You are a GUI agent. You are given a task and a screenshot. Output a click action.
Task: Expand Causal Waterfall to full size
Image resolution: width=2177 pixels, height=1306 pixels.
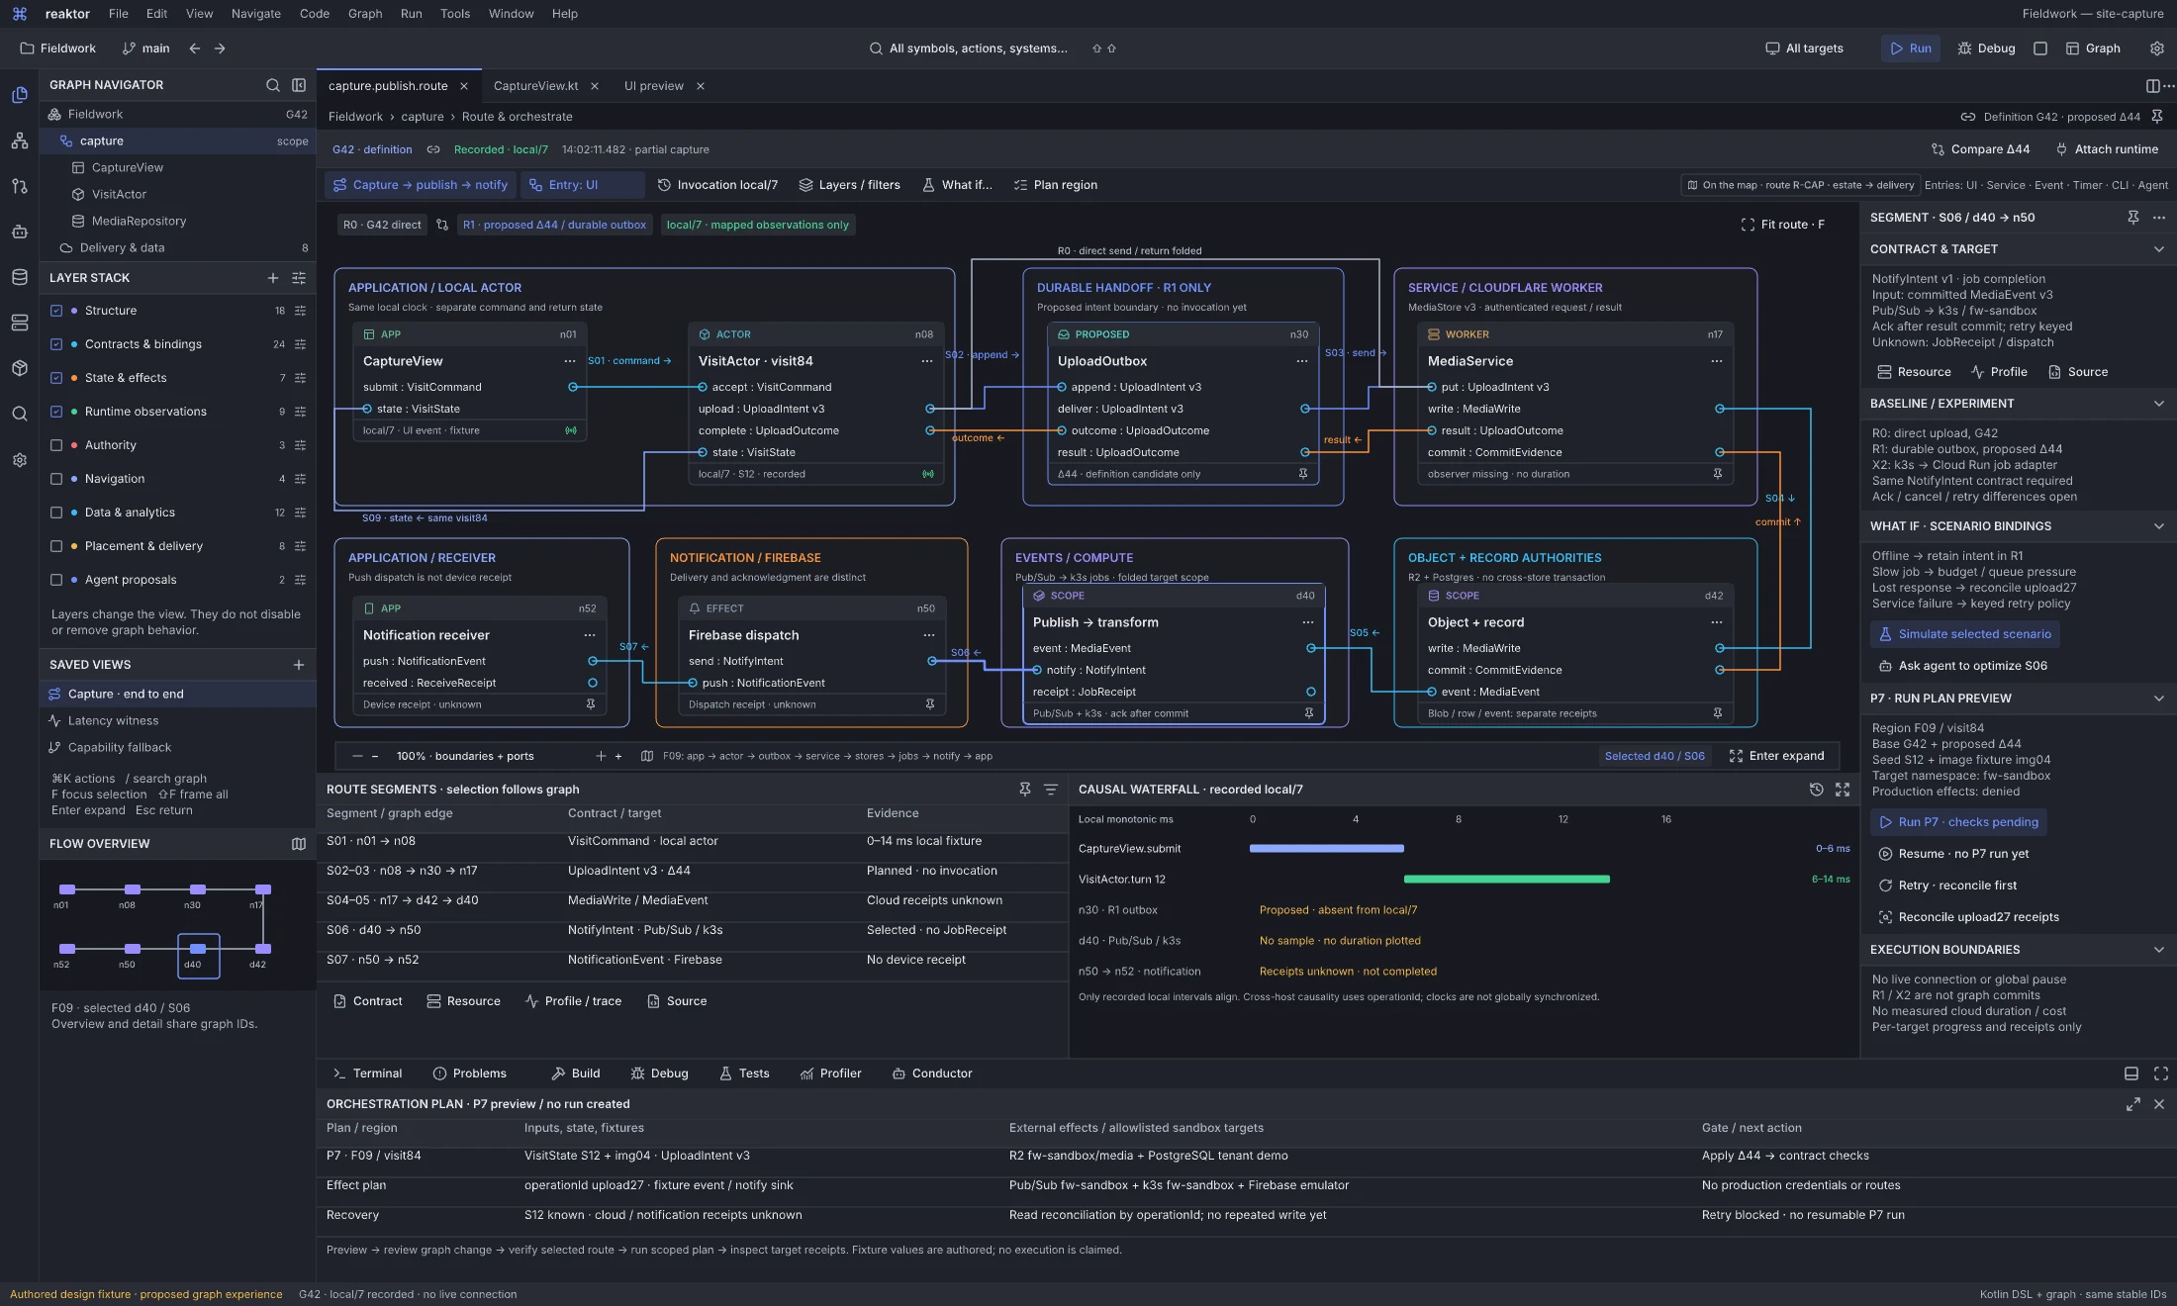tap(1843, 790)
